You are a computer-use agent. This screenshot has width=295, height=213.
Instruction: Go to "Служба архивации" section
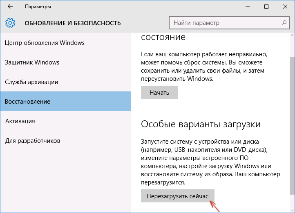(x=32, y=82)
